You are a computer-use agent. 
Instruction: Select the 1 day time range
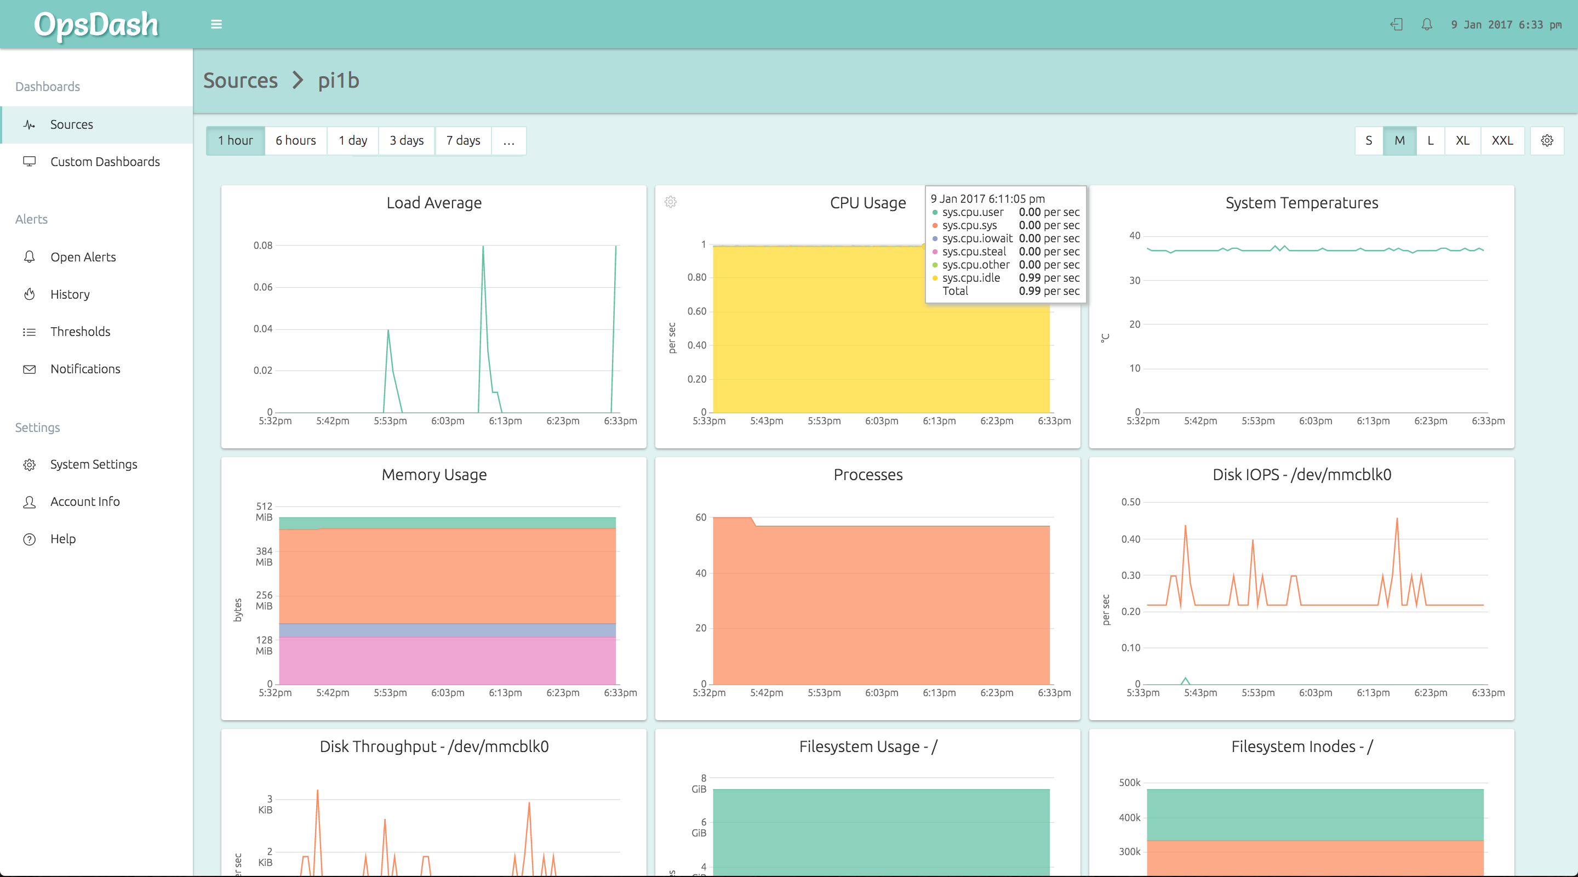click(x=353, y=141)
